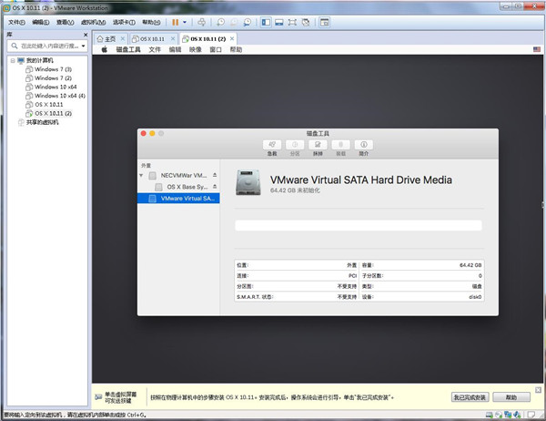Select VMware Virtual SATA drive in sidebar

[178, 199]
